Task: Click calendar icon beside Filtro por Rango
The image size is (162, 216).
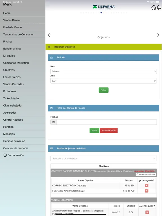Action: [x=51, y=108]
